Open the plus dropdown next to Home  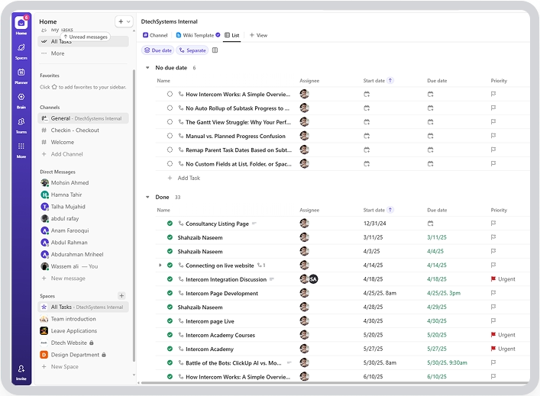[x=124, y=21]
